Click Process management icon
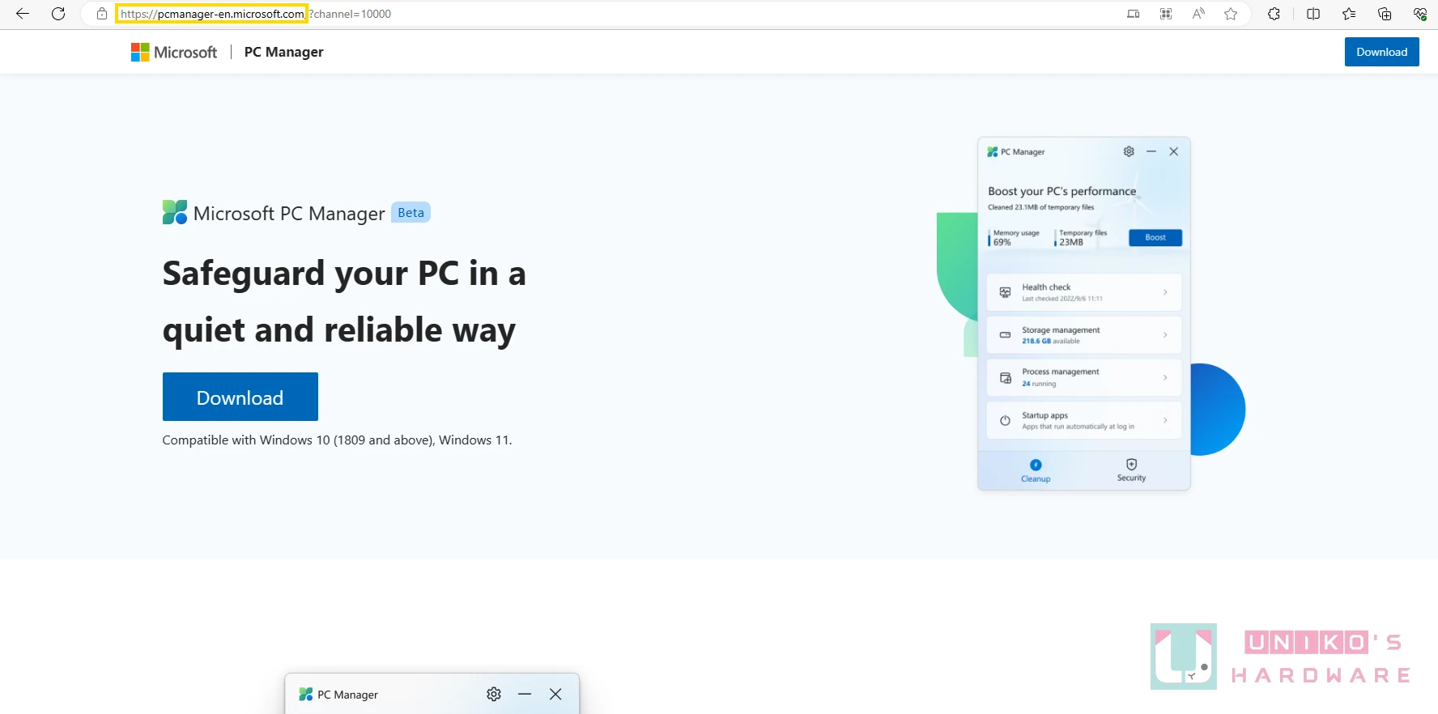Screen dimensions: 1438x714 tap(1005, 378)
